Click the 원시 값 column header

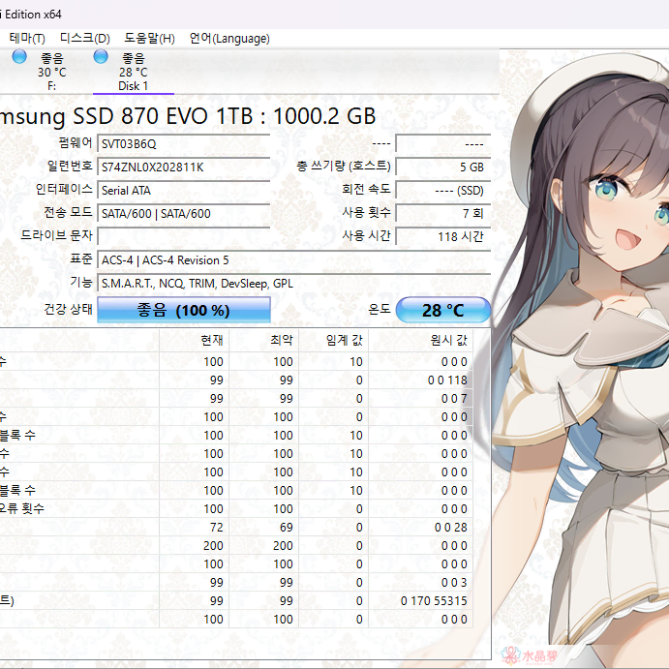coord(421,340)
